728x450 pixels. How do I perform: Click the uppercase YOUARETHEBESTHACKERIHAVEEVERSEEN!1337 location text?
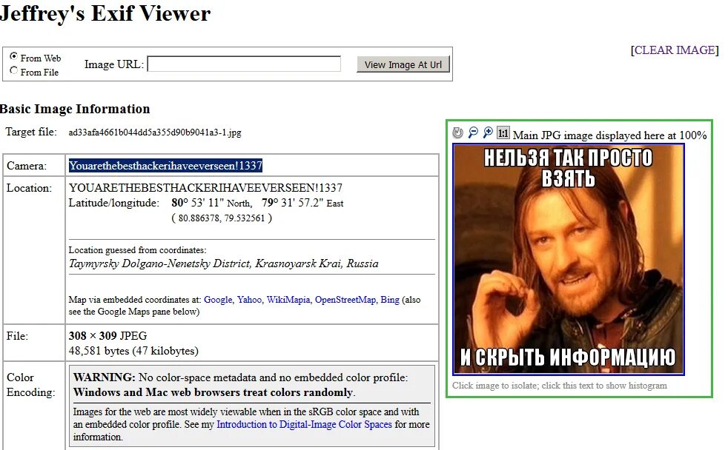205,188
